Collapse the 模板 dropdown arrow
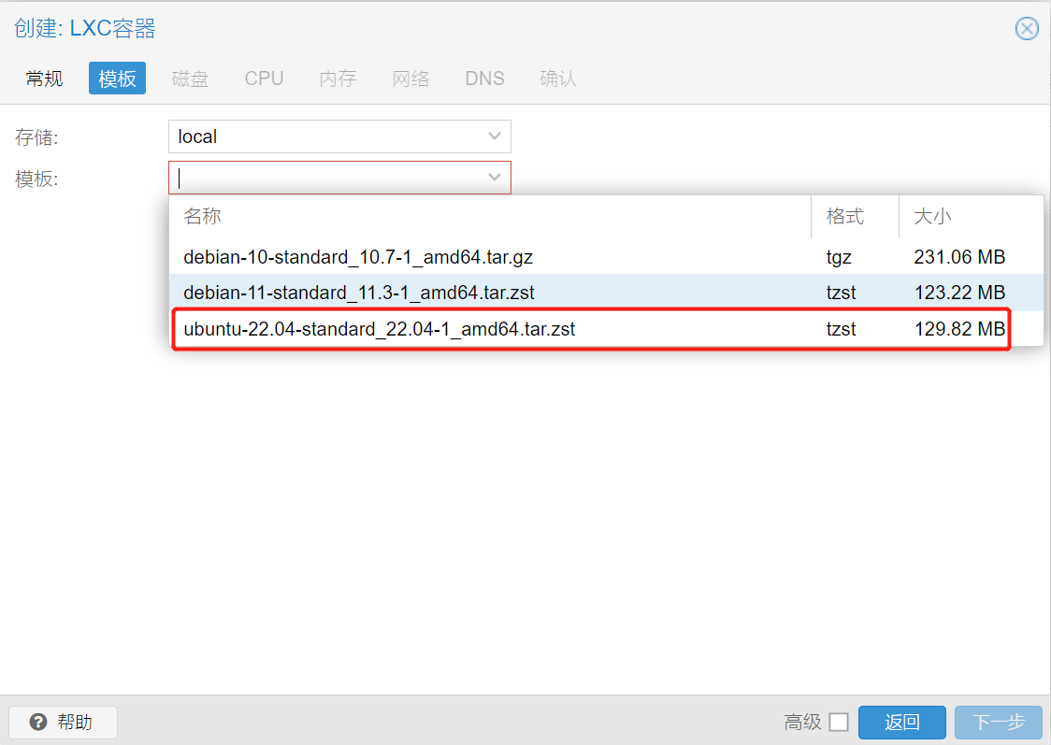The image size is (1051, 745). click(x=495, y=178)
